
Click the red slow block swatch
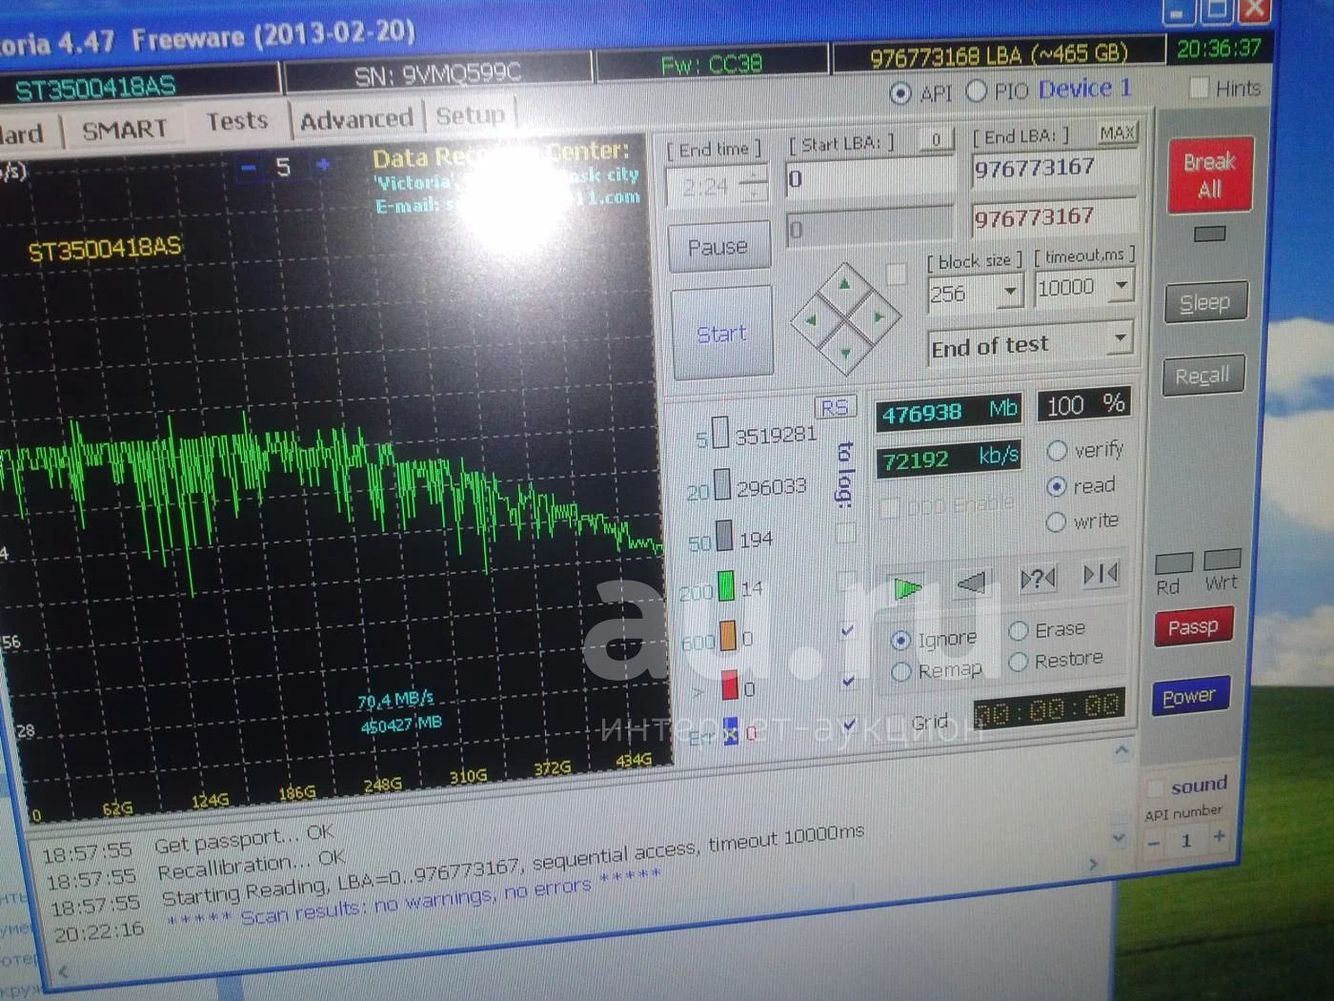coord(730,685)
